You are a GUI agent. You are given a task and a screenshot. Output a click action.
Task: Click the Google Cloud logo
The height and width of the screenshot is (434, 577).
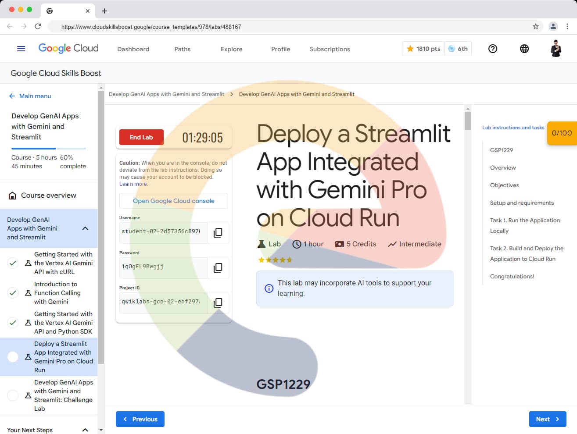coord(68,49)
